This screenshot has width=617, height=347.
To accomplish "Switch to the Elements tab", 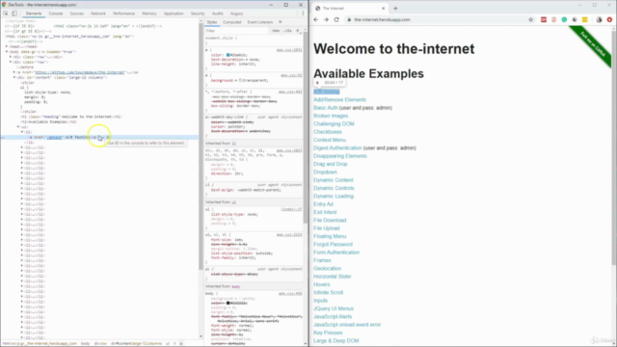I will [34, 13].
